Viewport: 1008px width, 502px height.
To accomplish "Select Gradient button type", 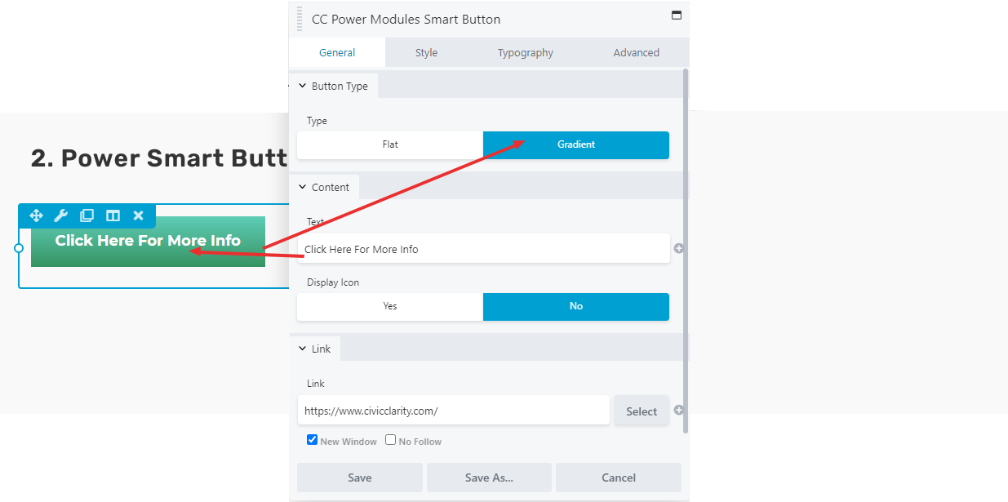I will [576, 144].
